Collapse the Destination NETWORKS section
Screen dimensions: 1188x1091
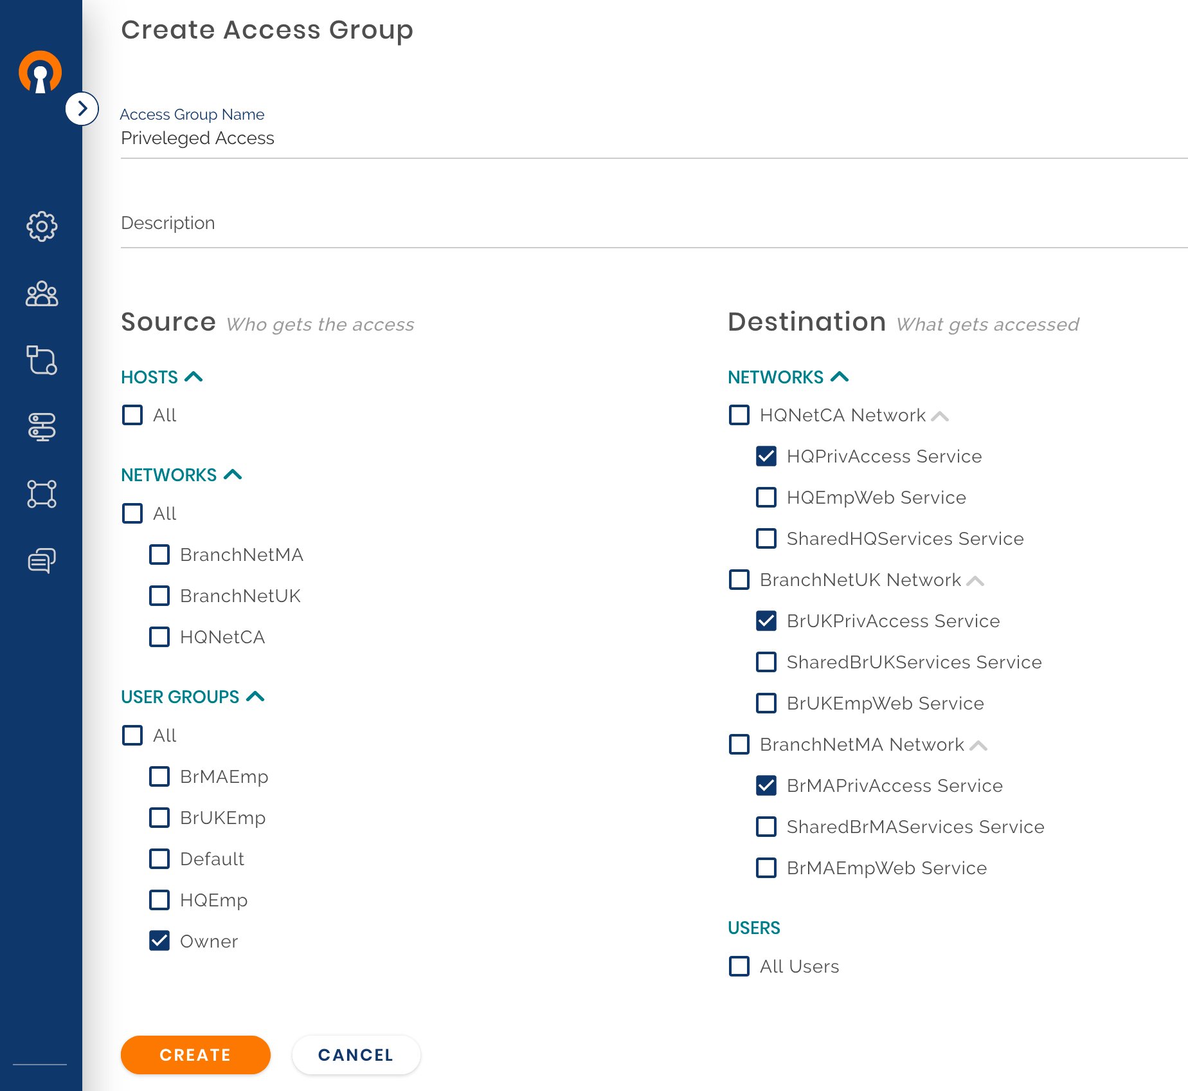pos(840,377)
